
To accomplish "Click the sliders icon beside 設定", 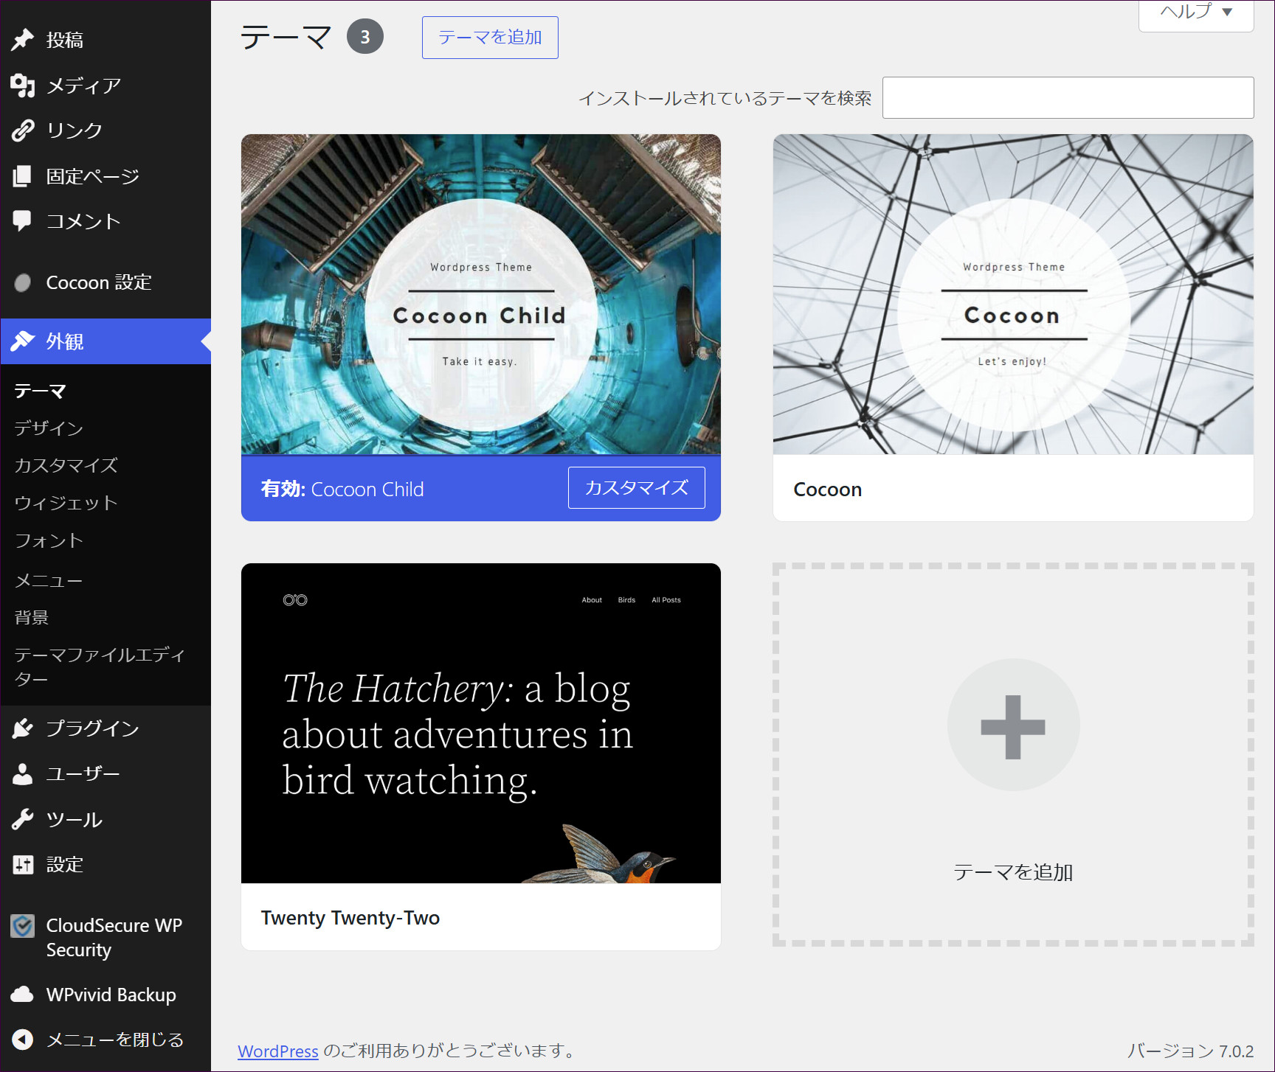I will 23,864.
